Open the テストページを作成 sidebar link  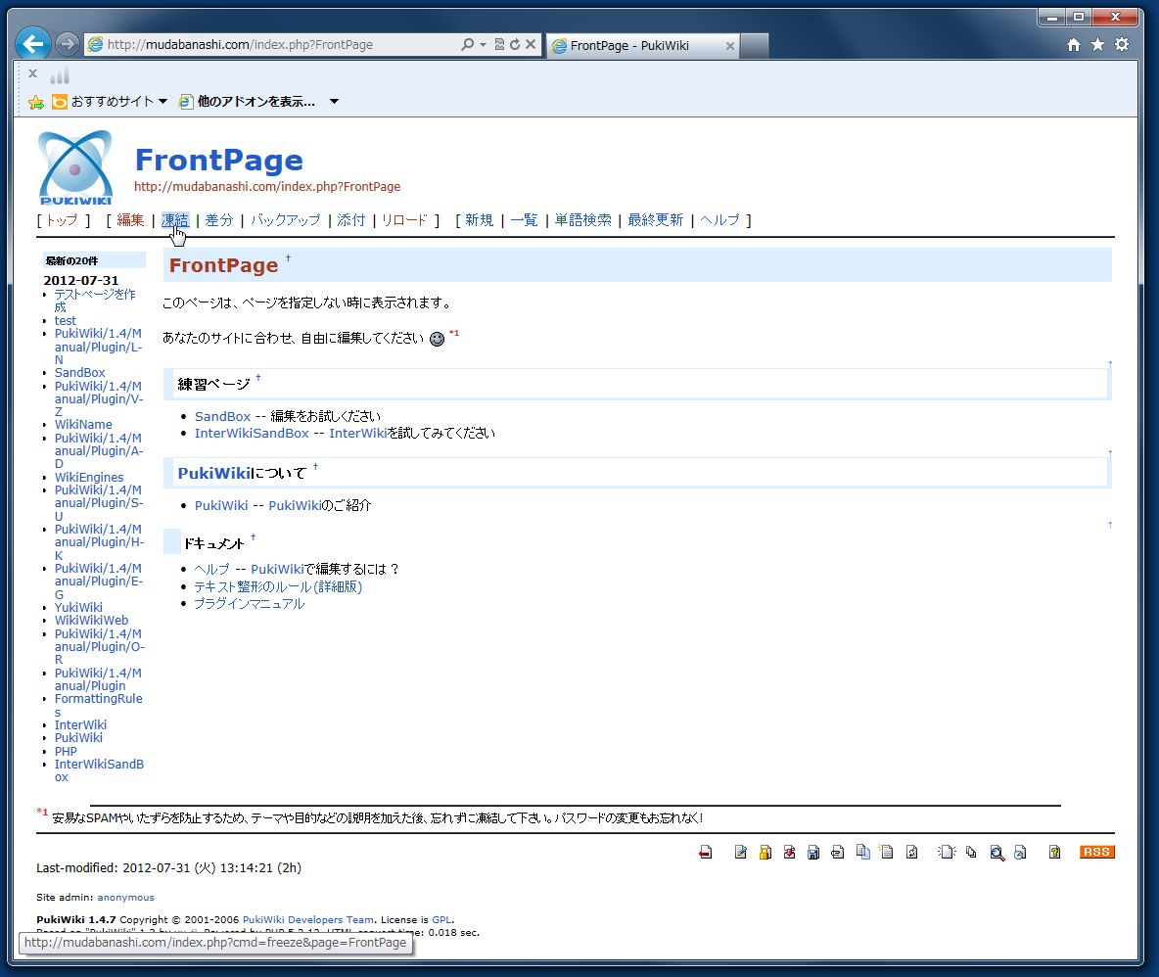[95, 300]
